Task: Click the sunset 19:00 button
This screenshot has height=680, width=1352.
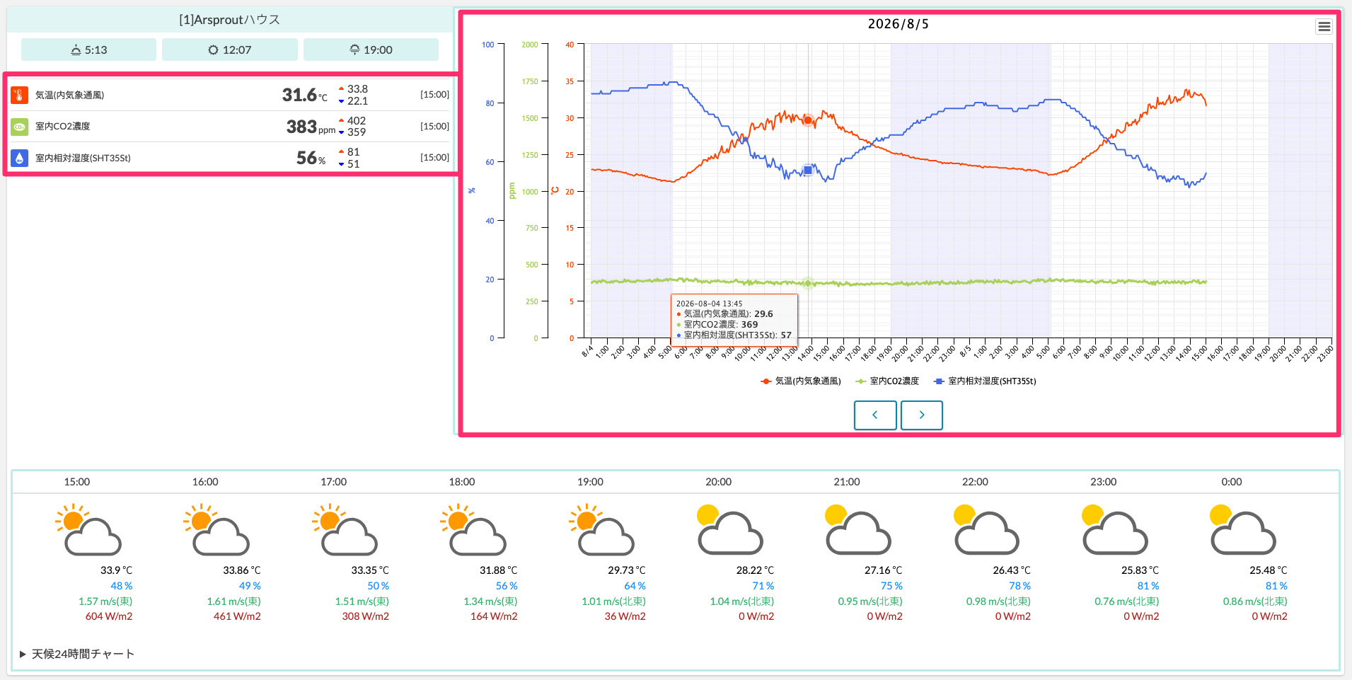Action: tap(371, 50)
